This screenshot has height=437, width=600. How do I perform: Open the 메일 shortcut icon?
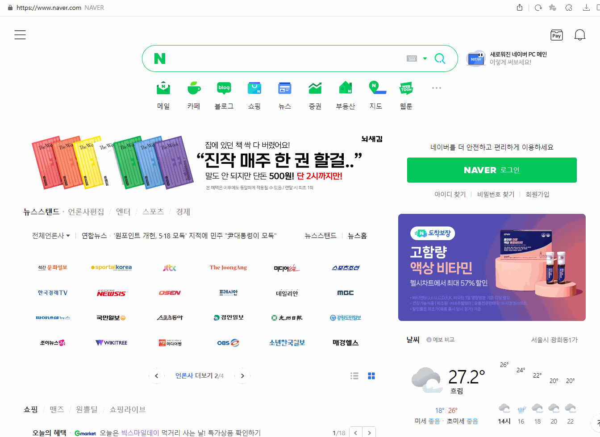coord(163,88)
